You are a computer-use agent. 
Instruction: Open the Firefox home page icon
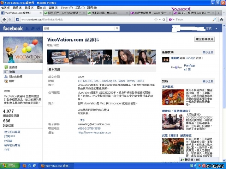tap(221, 20)
